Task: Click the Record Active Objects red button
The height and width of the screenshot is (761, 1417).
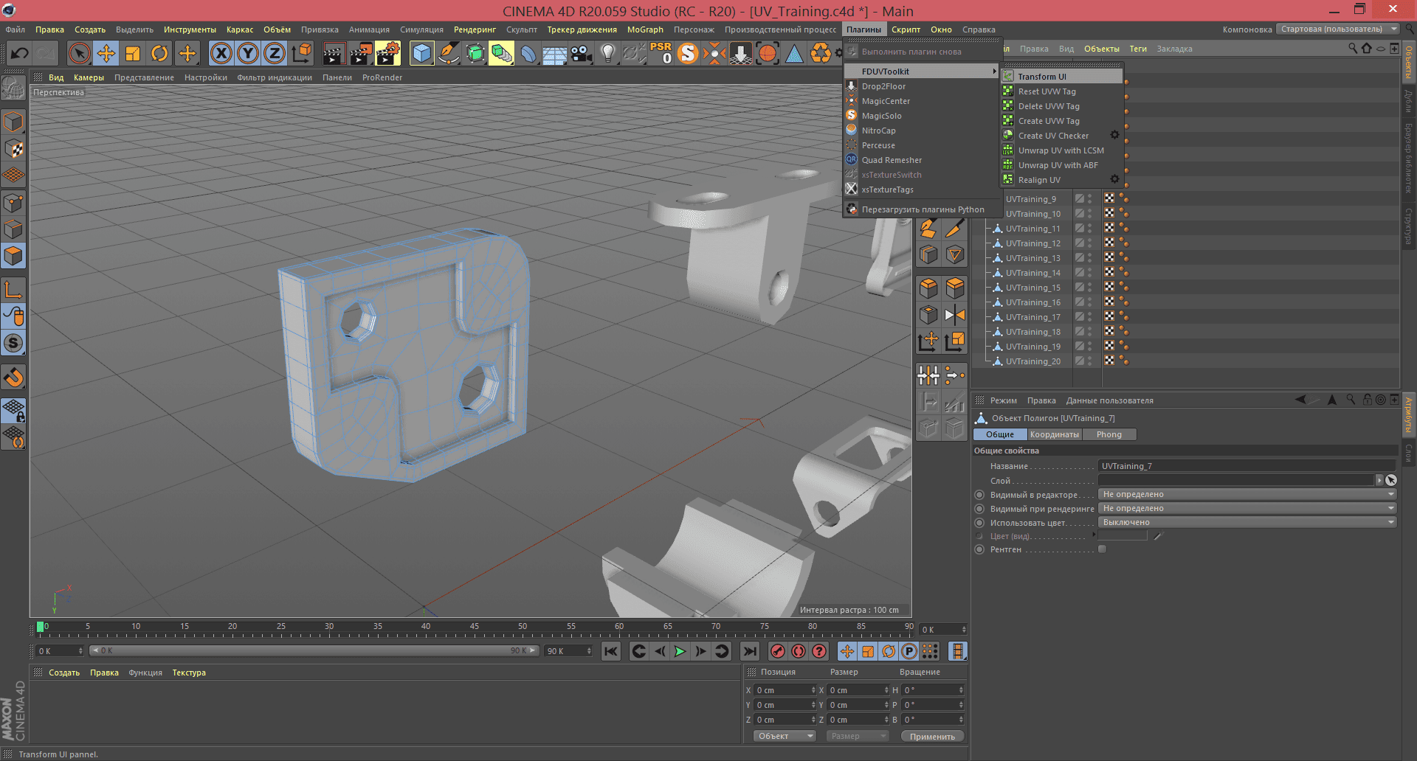Action: click(777, 651)
